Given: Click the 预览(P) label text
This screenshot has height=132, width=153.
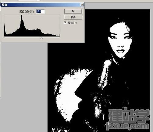Looking at the screenshot, I should (x=72, y=23).
